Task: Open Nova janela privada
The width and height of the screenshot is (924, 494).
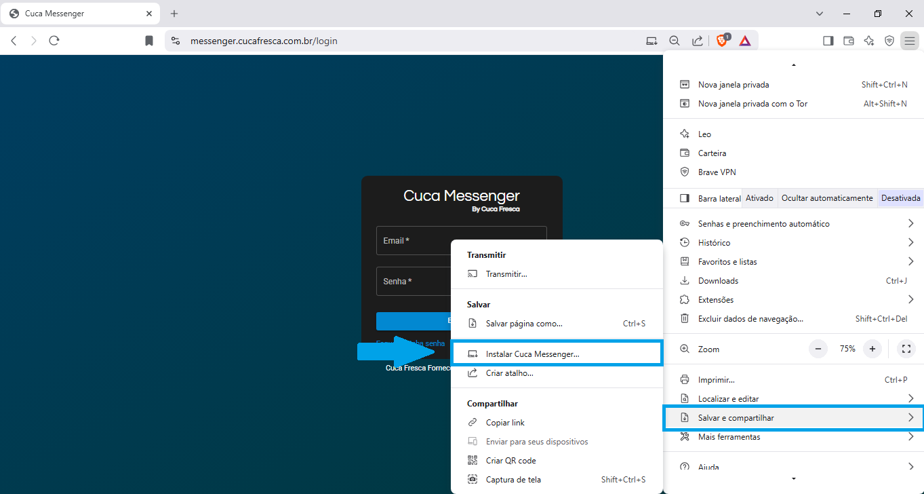Action: pos(793,85)
